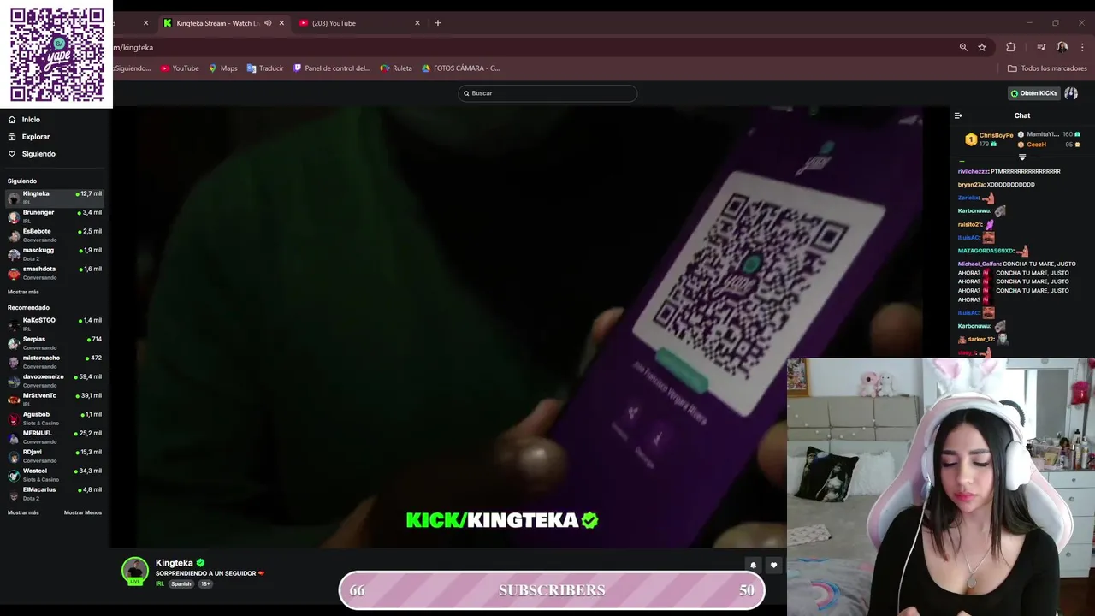Click the IRL category tag

coord(160,584)
